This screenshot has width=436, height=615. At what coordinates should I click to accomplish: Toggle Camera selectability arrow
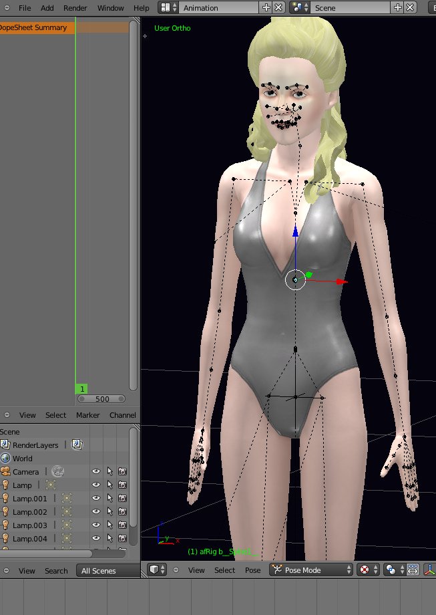pos(110,471)
